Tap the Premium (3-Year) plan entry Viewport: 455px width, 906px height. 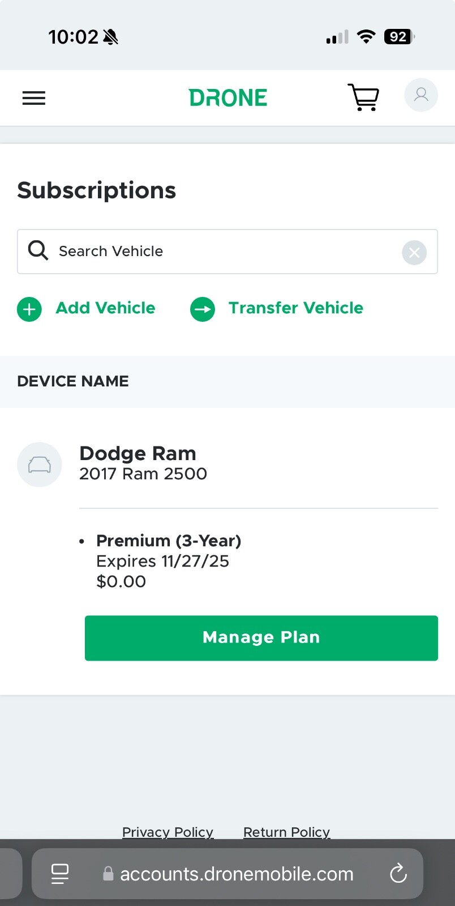click(x=169, y=541)
